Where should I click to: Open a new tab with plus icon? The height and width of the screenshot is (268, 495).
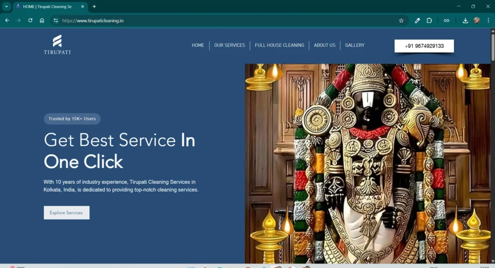click(x=94, y=6)
